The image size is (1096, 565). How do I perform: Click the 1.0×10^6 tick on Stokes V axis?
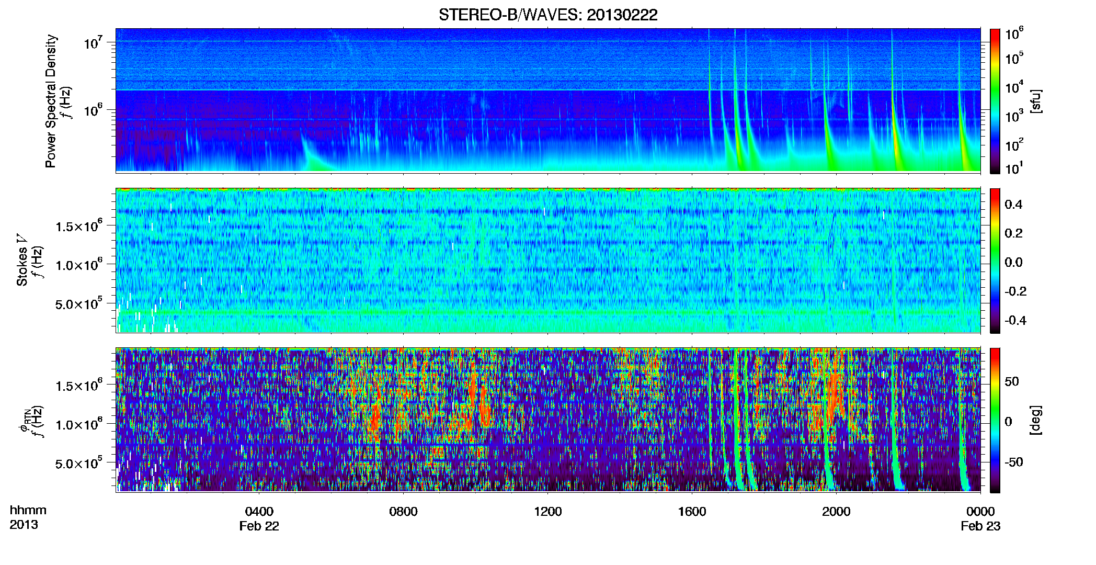79,264
